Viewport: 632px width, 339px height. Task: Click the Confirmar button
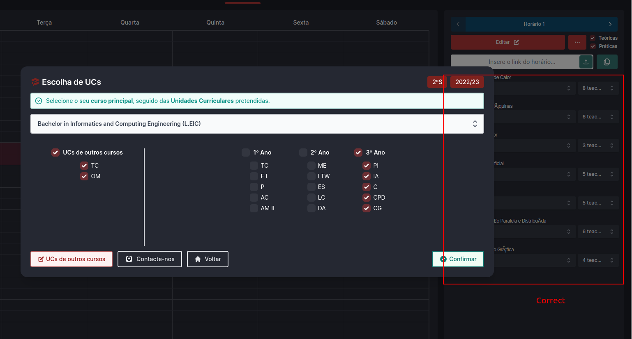(458, 259)
